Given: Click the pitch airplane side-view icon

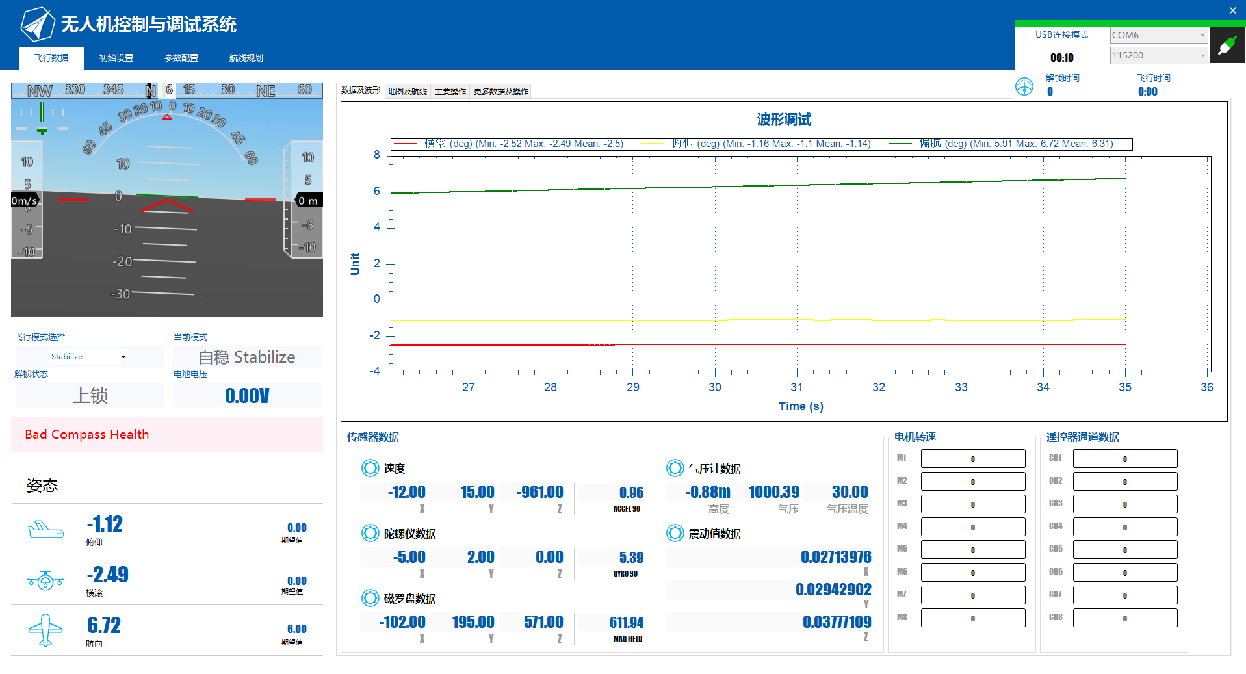Looking at the screenshot, I should click(45, 530).
